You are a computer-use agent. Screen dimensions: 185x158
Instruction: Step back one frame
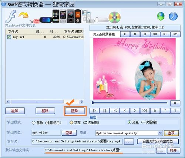(125, 111)
